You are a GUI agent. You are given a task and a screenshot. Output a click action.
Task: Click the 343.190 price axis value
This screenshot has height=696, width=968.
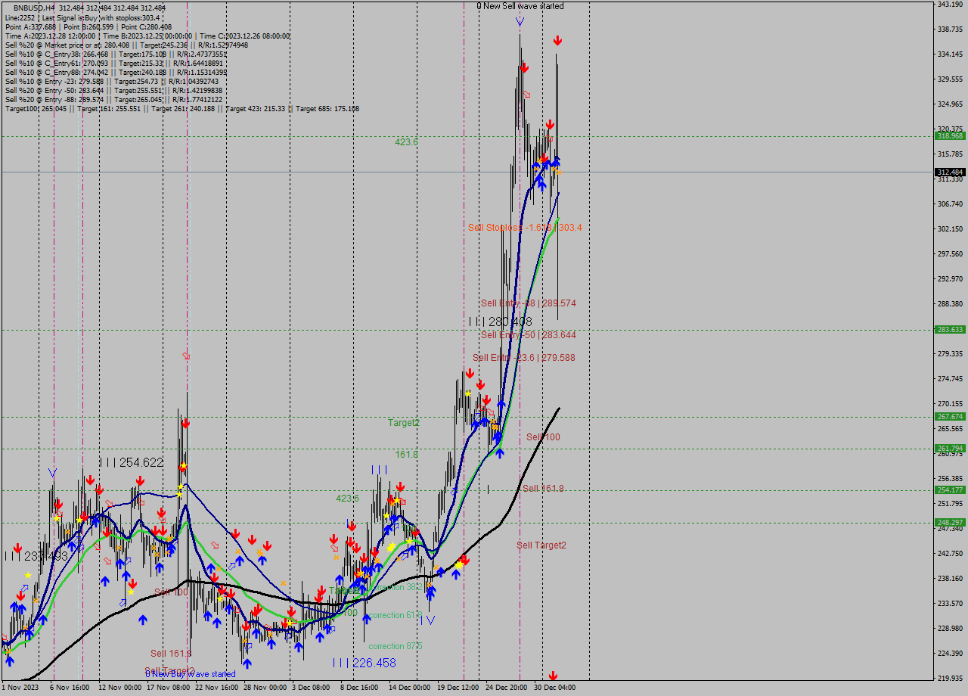tap(950, 5)
